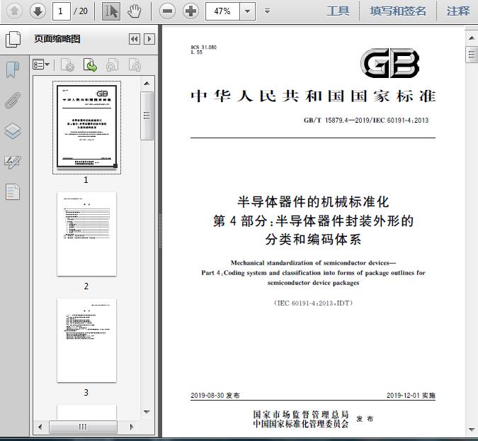Zoom out with the minus button
The width and height of the screenshot is (478, 441).
167,11
